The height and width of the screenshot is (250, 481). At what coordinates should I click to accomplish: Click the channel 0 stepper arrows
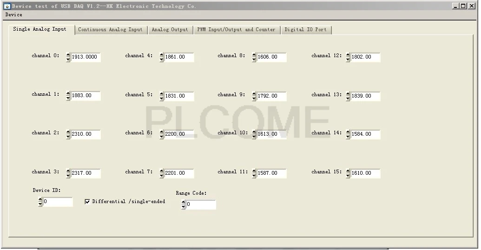(x=68, y=57)
